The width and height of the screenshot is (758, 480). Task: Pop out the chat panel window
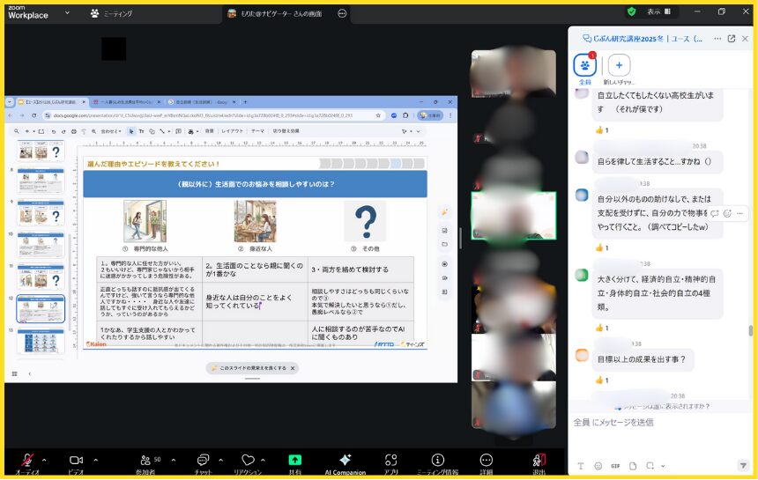[732, 39]
